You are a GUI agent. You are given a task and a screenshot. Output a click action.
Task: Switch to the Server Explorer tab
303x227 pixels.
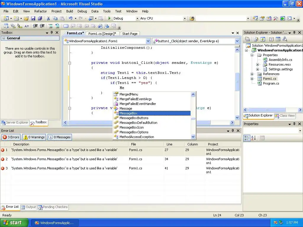coord(15,123)
